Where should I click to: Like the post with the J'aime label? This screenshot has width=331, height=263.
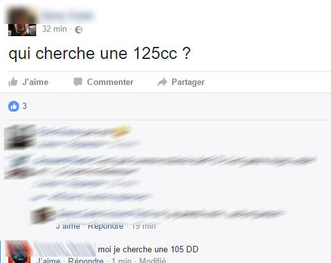click(35, 82)
